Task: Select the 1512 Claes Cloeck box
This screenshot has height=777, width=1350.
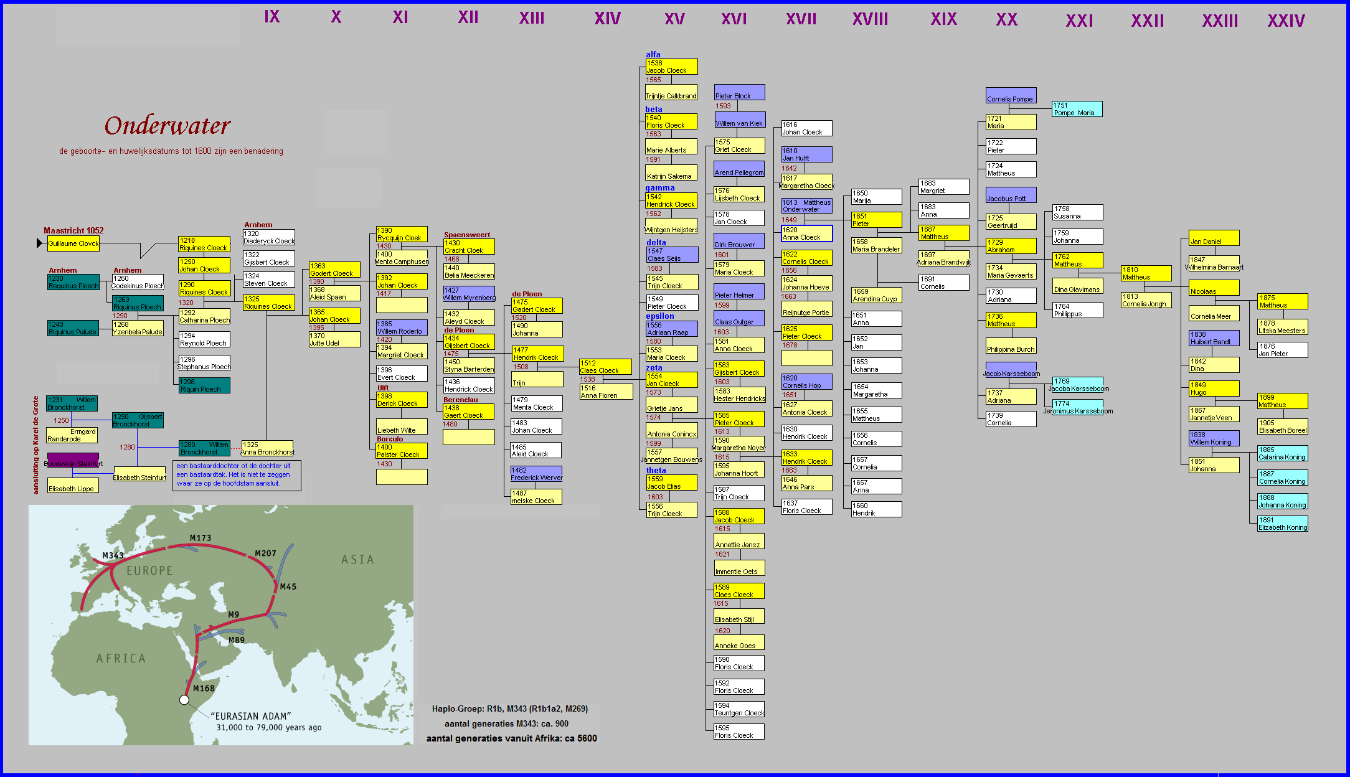Action: point(605,367)
